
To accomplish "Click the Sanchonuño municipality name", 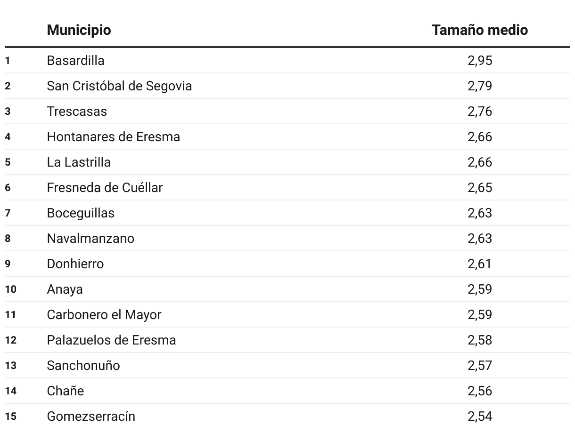I will coord(83,366).
